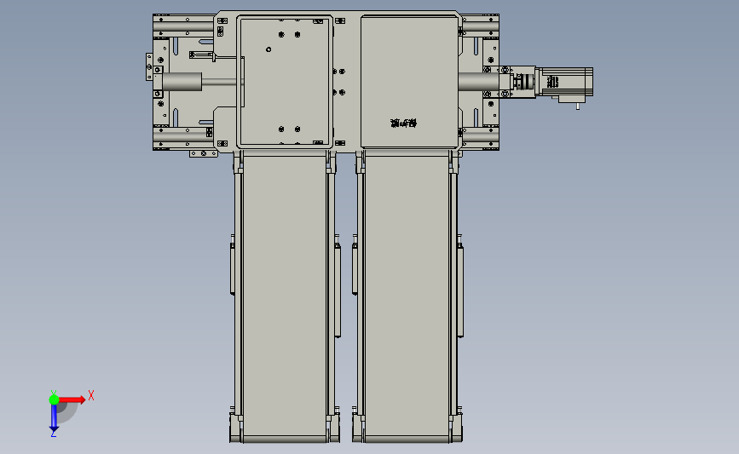Viewport: 739px width, 454px height.
Task: Click the blue Z axis arrow of the triad
Action: [54, 419]
